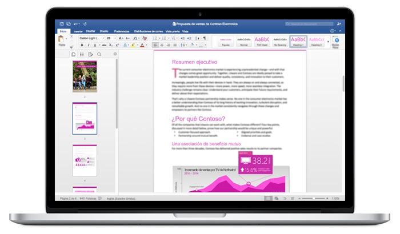Select Align Right paragraph alignment
The height and width of the screenshot is (234, 400).
(x=169, y=45)
